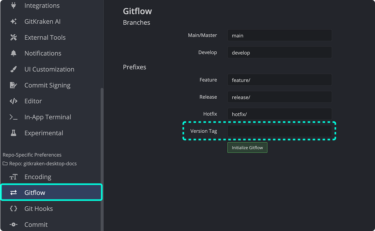Click the Commit Signing pen icon

point(14,85)
